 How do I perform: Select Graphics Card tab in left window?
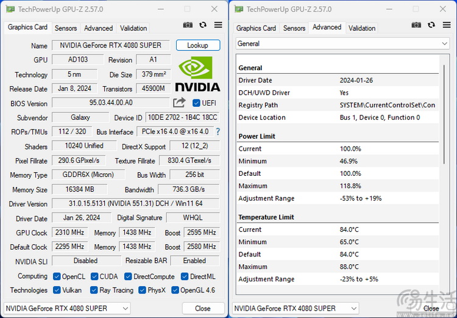pos(27,27)
